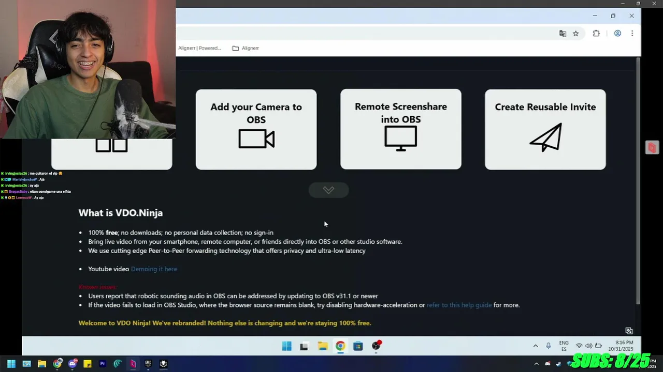Screen dimensions: 663x372
Task: Open the 'Demoing it here' YouTube link
Action: click(154, 269)
